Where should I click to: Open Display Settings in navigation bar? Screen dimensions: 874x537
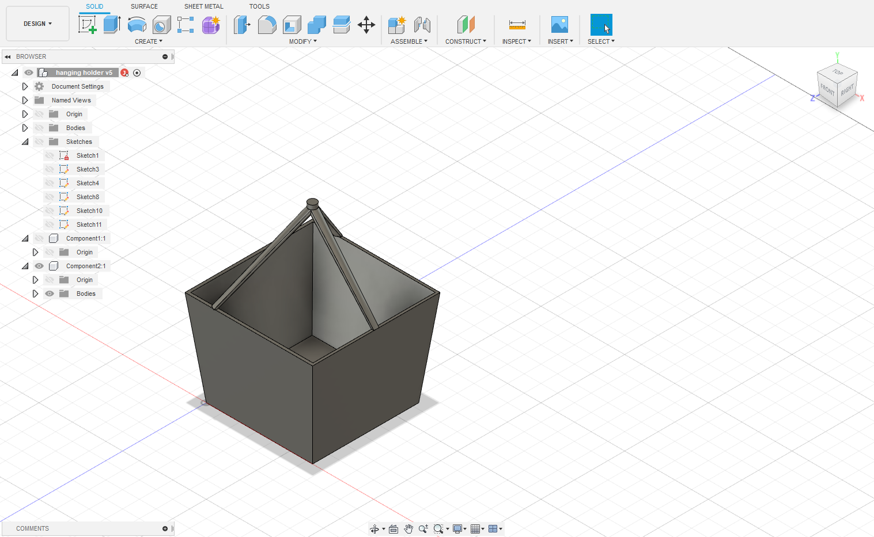tap(459, 529)
